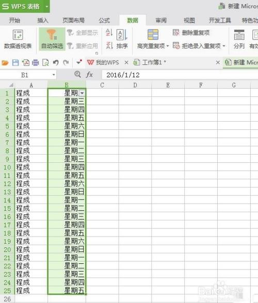Click 拒绝录入重复项 reject duplicates button
Image resolution: width=258 pixels, height=303 pixels.
click(197, 46)
